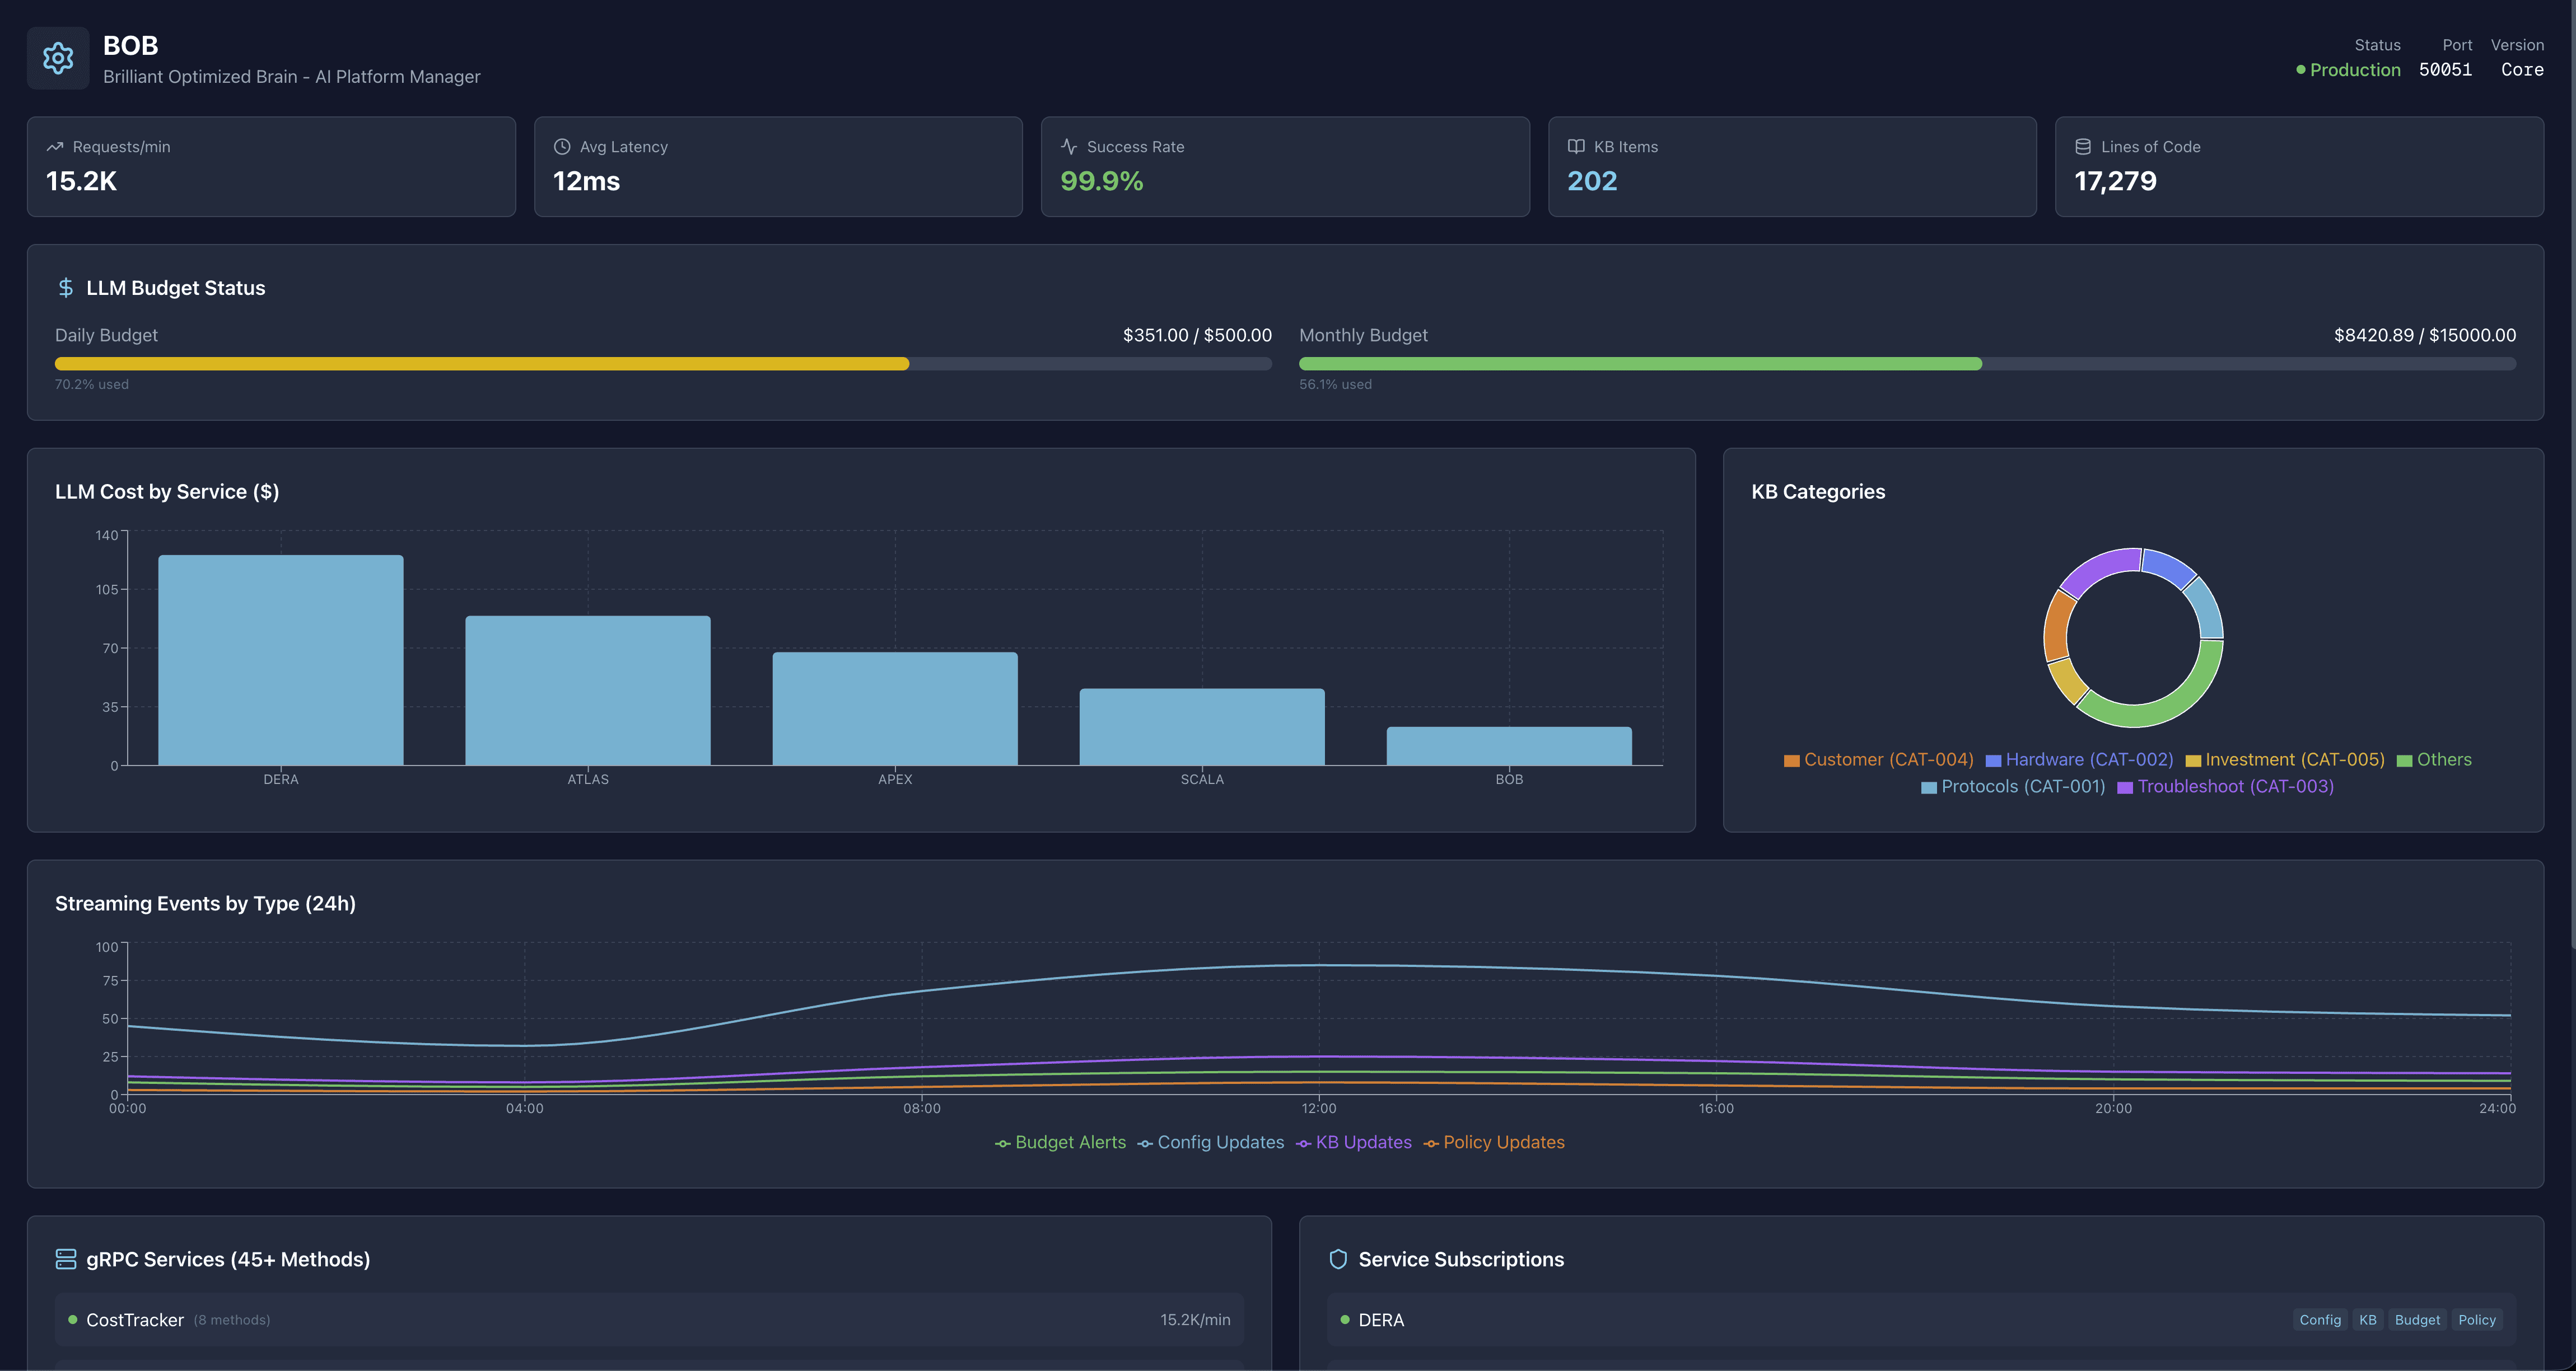Image resolution: width=2576 pixels, height=1371 pixels.
Task: Click the Lines of Code database icon
Action: coord(2083,147)
